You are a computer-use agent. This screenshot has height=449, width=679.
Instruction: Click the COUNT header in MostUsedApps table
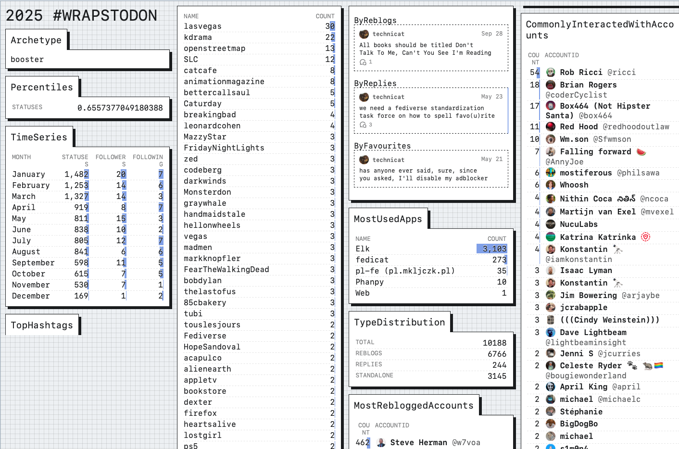click(x=496, y=239)
